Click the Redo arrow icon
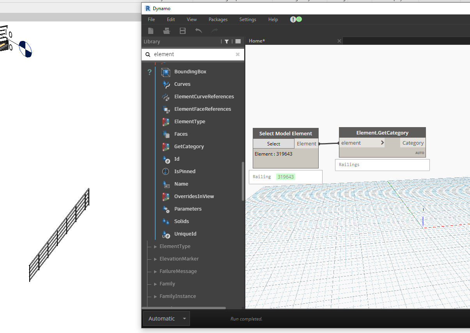 click(x=214, y=30)
